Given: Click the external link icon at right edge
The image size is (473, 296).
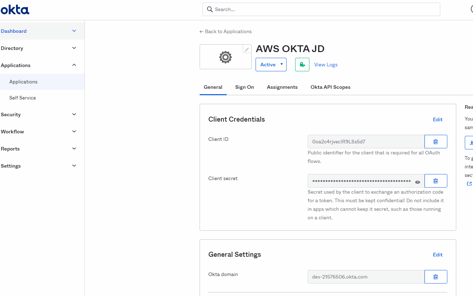Looking at the screenshot, I should [469, 184].
